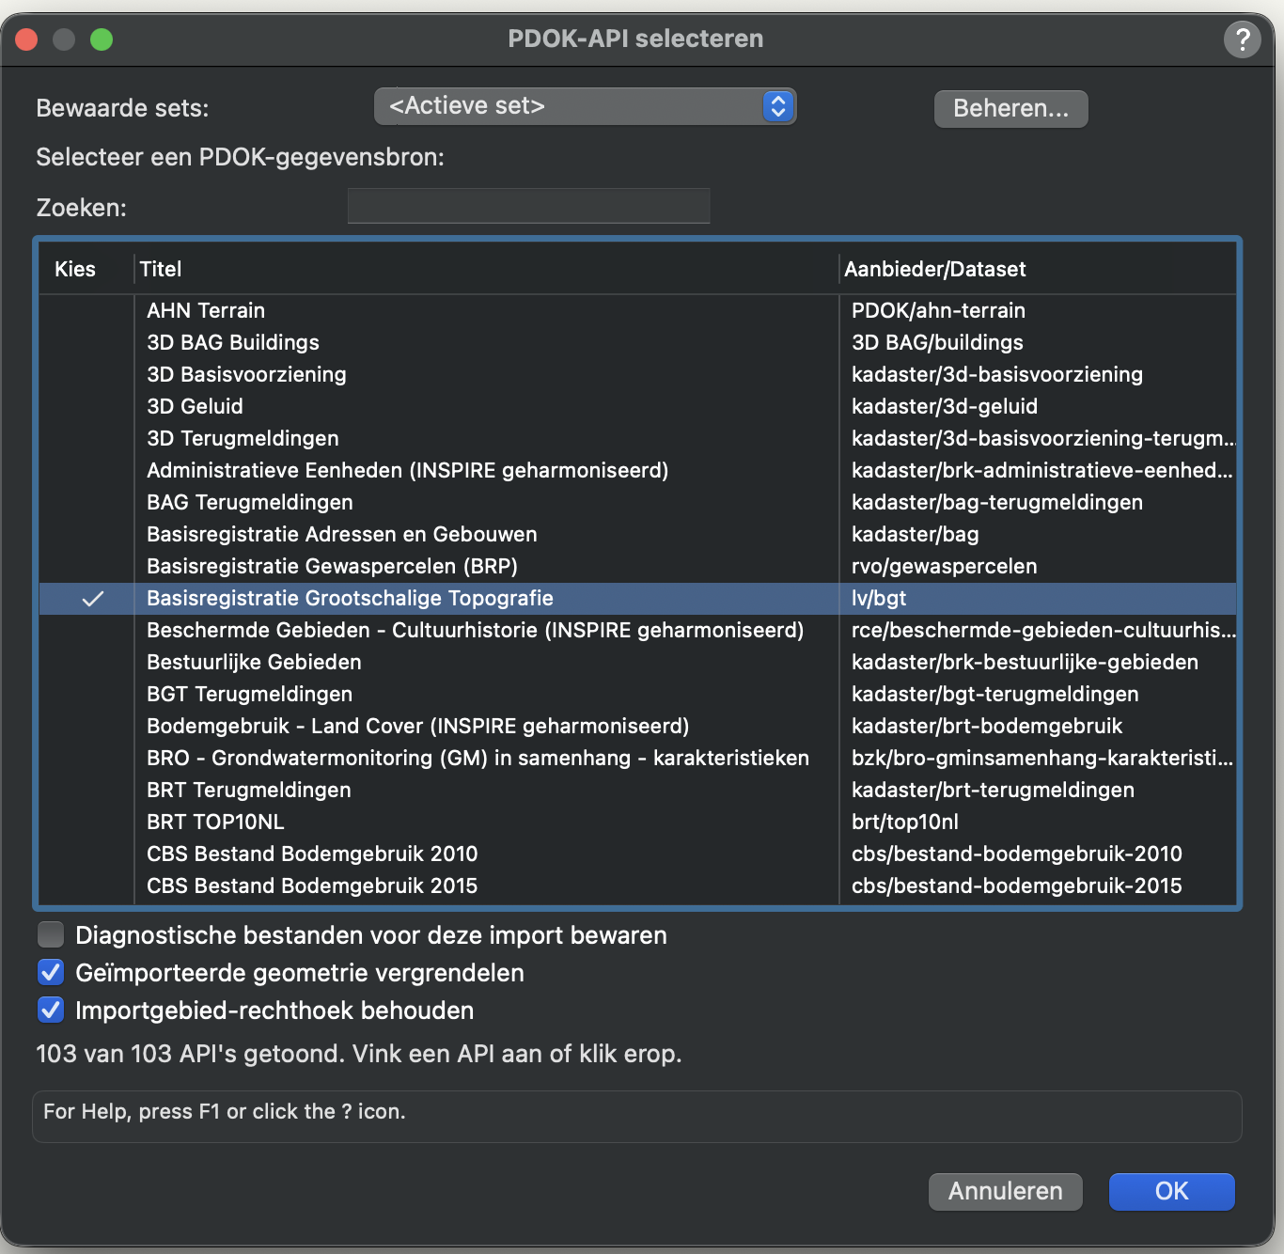This screenshot has width=1284, height=1254.
Task: Open help via the question mark icon
Action: tap(1242, 39)
